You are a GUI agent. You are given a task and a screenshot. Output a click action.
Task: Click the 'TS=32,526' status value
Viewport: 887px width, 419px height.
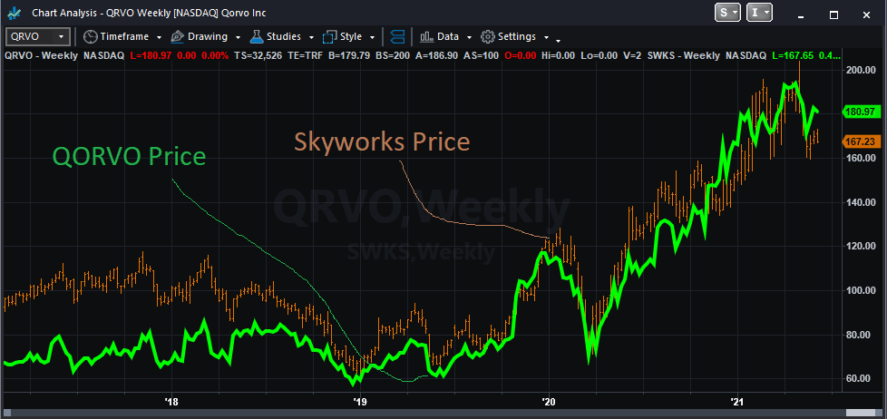tap(258, 55)
